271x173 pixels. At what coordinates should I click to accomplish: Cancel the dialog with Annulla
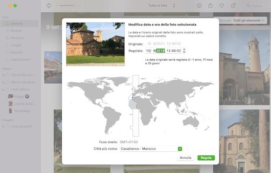(185, 158)
